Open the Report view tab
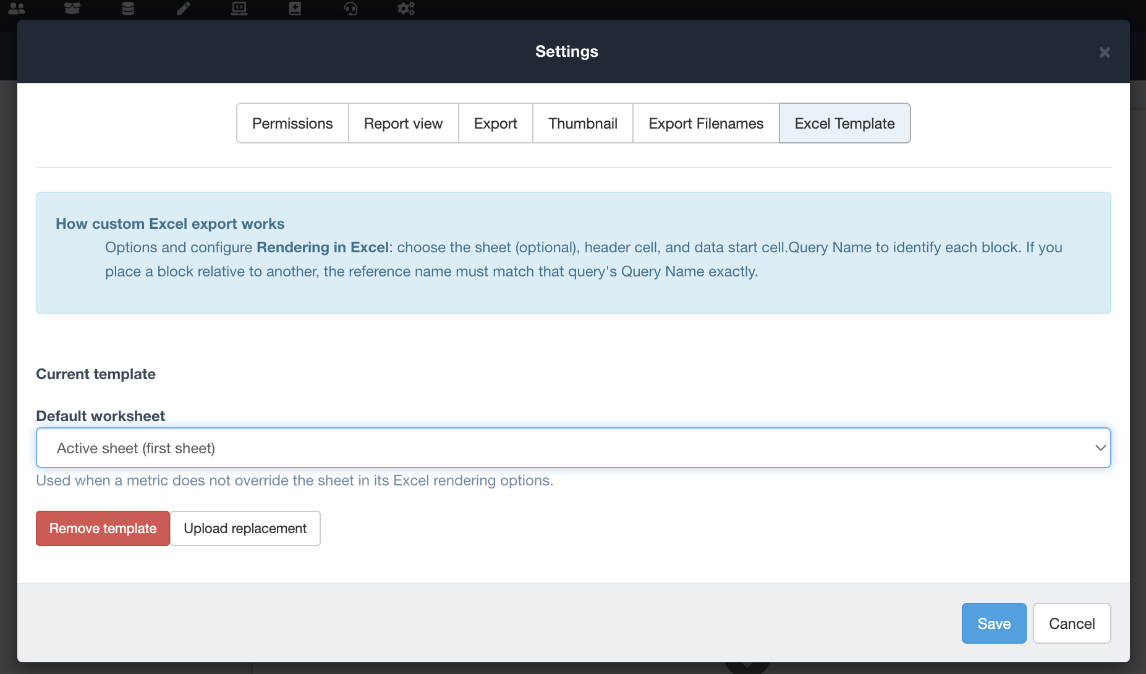This screenshot has width=1146, height=674. (403, 123)
